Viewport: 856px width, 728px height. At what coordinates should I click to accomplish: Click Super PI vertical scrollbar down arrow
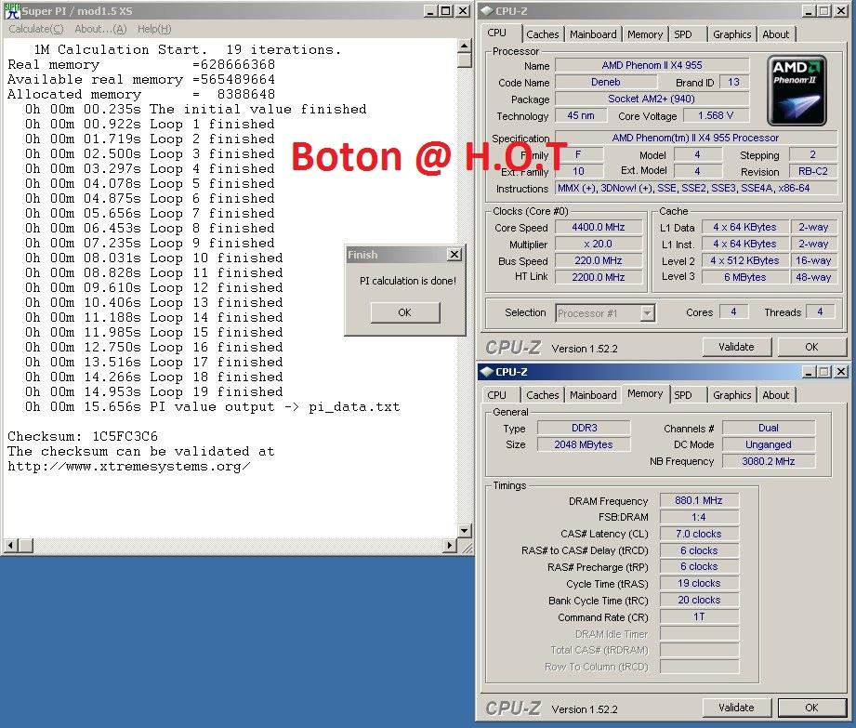coord(465,530)
